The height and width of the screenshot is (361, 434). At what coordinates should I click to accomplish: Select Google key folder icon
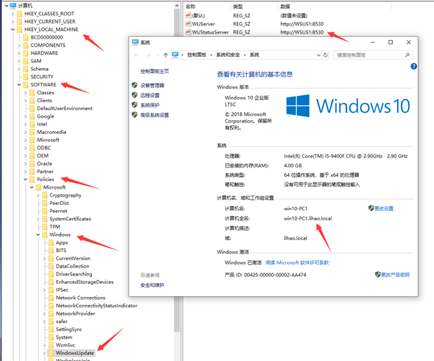tap(32, 116)
